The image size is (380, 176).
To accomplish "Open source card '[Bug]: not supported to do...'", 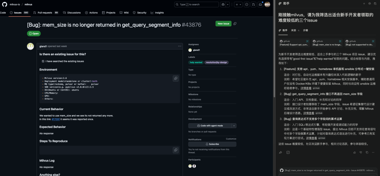I will [x=360, y=43].
